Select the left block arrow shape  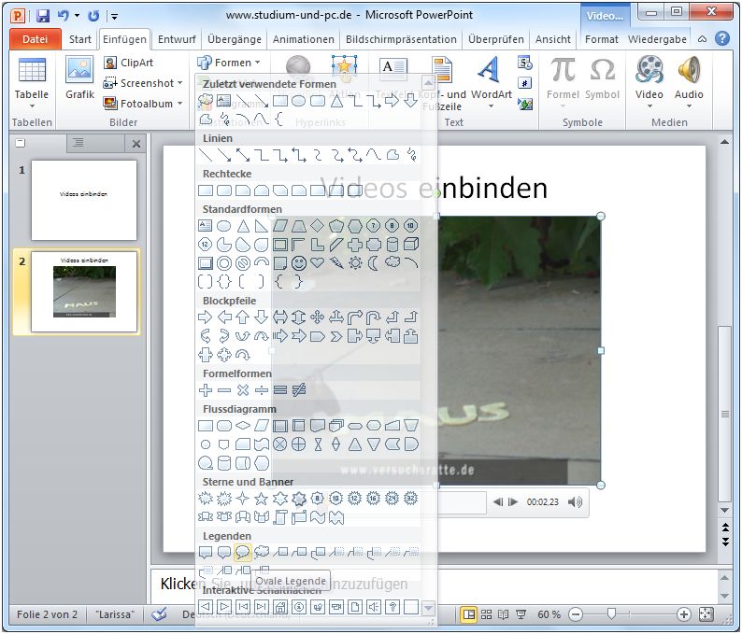point(224,317)
